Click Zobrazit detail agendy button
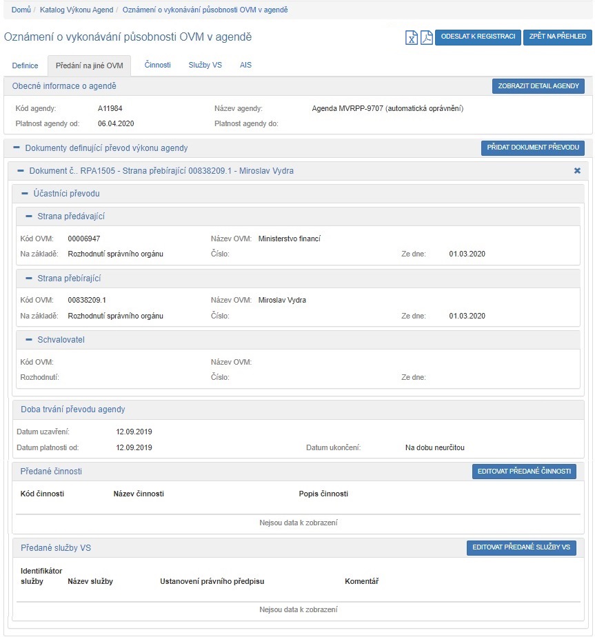Image resolution: width=595 pixels, height=637 pixels. click(x=538, y=86)
